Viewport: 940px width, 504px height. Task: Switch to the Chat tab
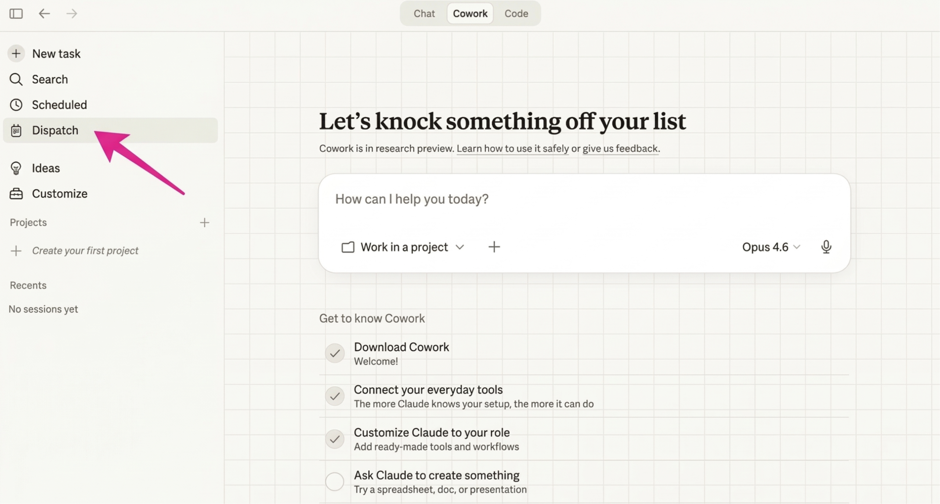pos(424,14)
